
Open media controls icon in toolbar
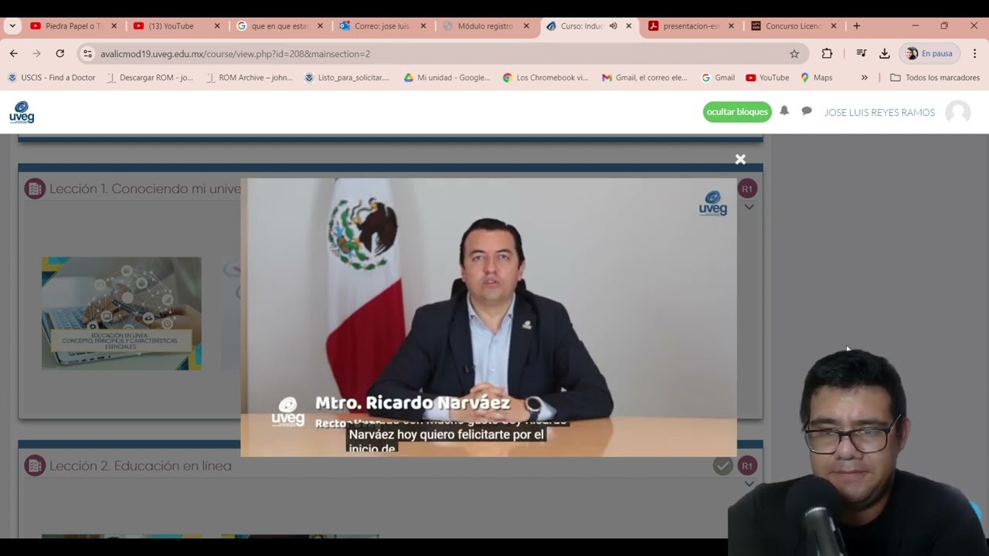pos(862,53)
